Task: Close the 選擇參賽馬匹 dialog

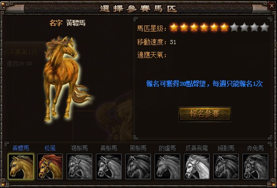Action: 272,6
